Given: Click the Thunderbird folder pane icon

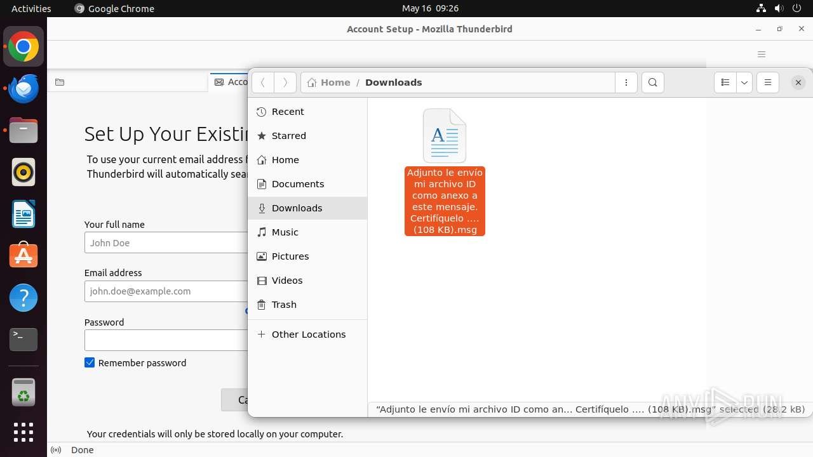Looking at the screenshot, I should [x=60, y=83].
